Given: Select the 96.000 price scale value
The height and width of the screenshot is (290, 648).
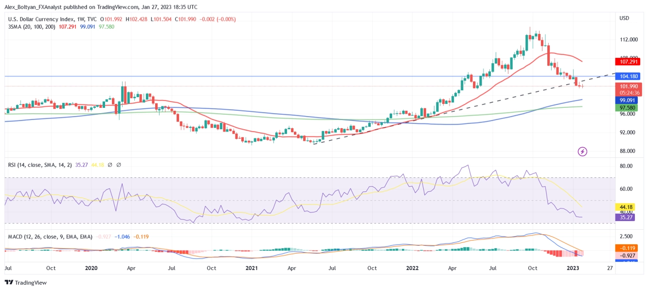Looking at the screenshot, I should (629, 114).
